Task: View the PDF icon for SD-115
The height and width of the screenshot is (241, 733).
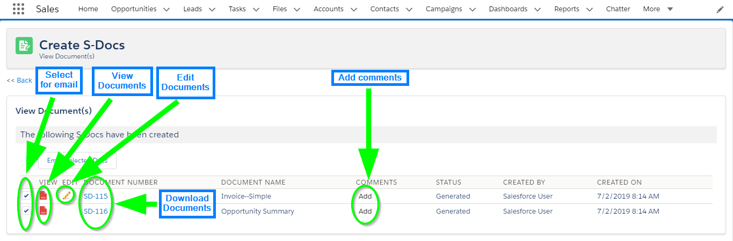Action: [43, 196]
